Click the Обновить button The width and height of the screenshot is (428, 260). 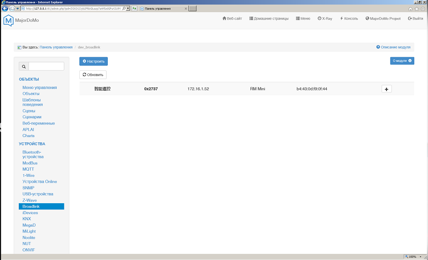tap(93, 74)
